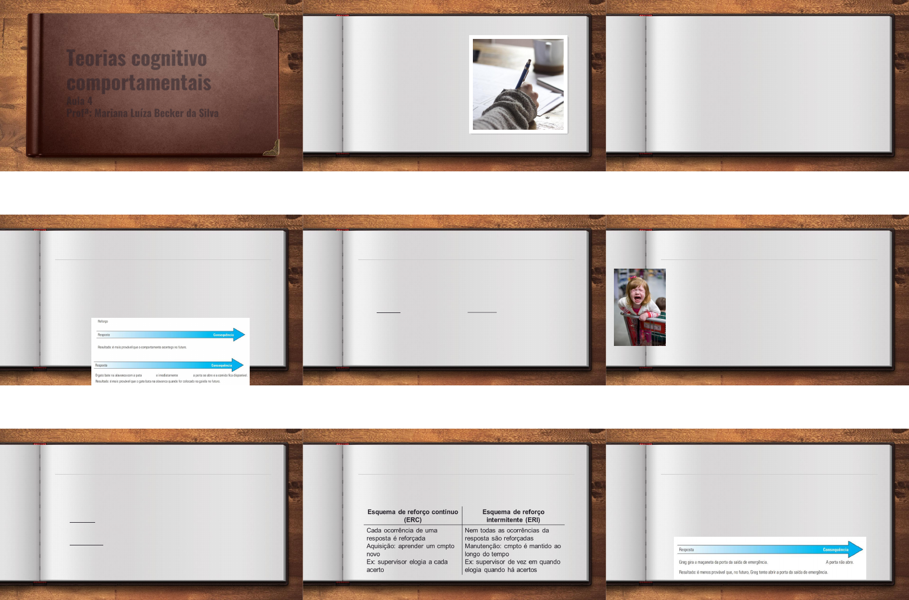The height and width of the screenshot is (600, 909).
Task: Click the crying child in shopping cart photo
Action: click(x=639, y=307)
